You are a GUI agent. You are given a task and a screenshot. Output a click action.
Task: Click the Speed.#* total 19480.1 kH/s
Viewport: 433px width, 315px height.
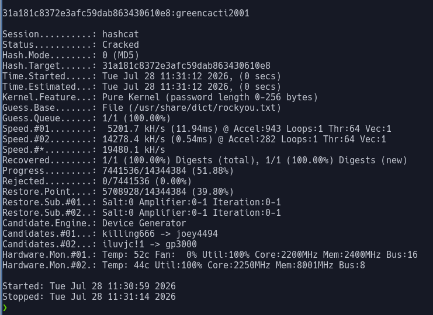coord(134,150)
